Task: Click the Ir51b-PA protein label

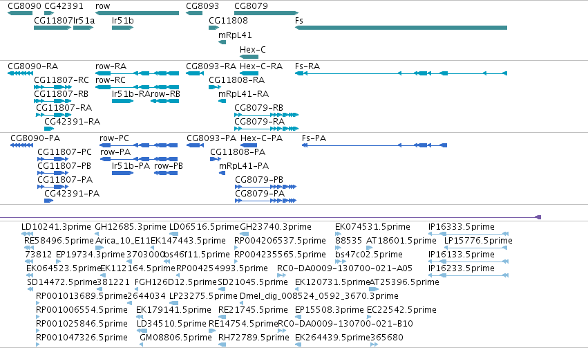Action: tap(131, 166)
